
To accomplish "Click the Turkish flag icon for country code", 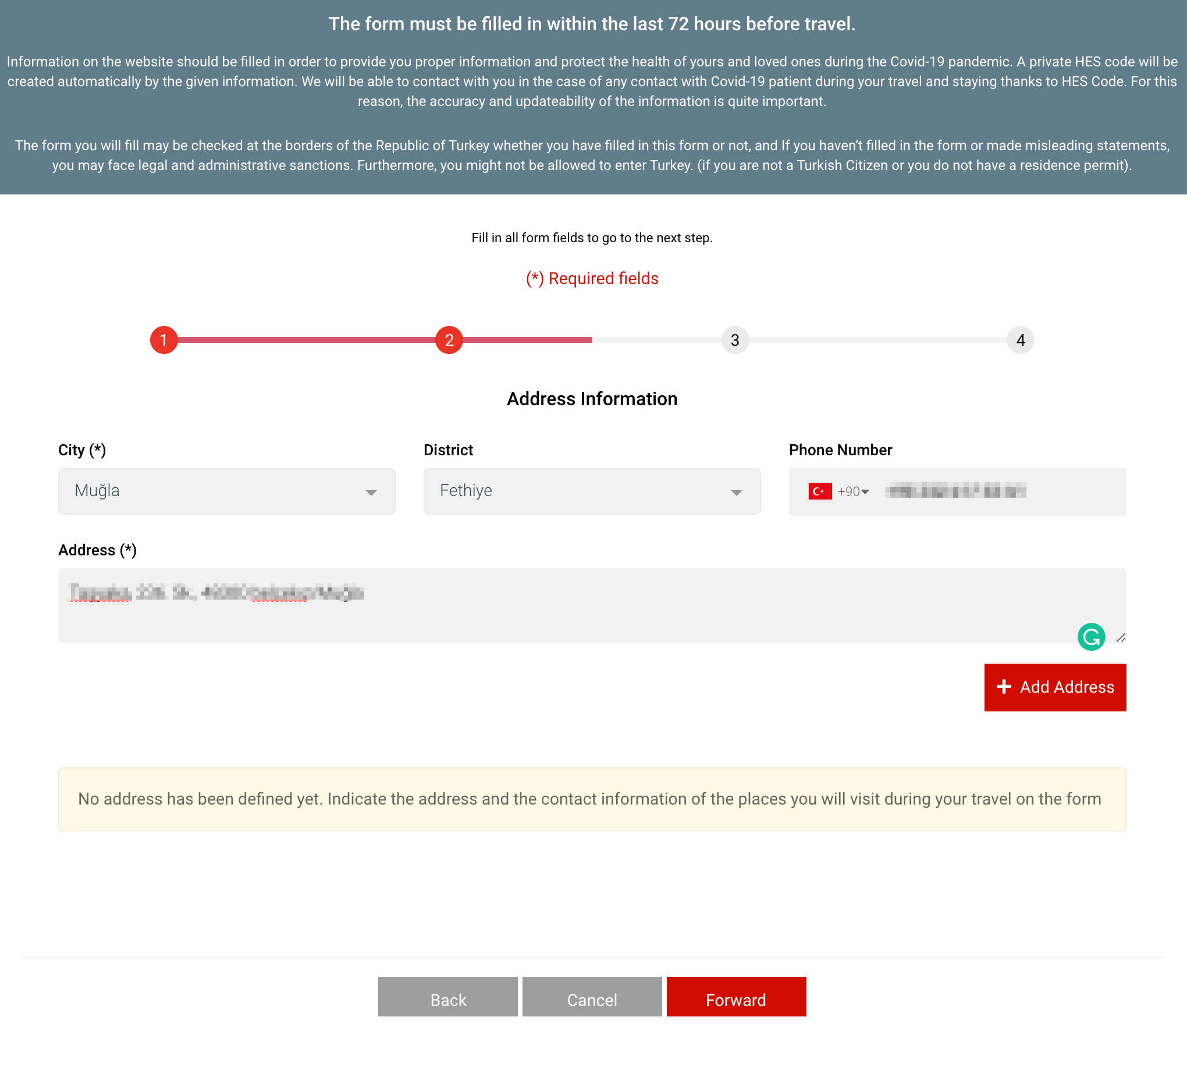I will [820, 491].
